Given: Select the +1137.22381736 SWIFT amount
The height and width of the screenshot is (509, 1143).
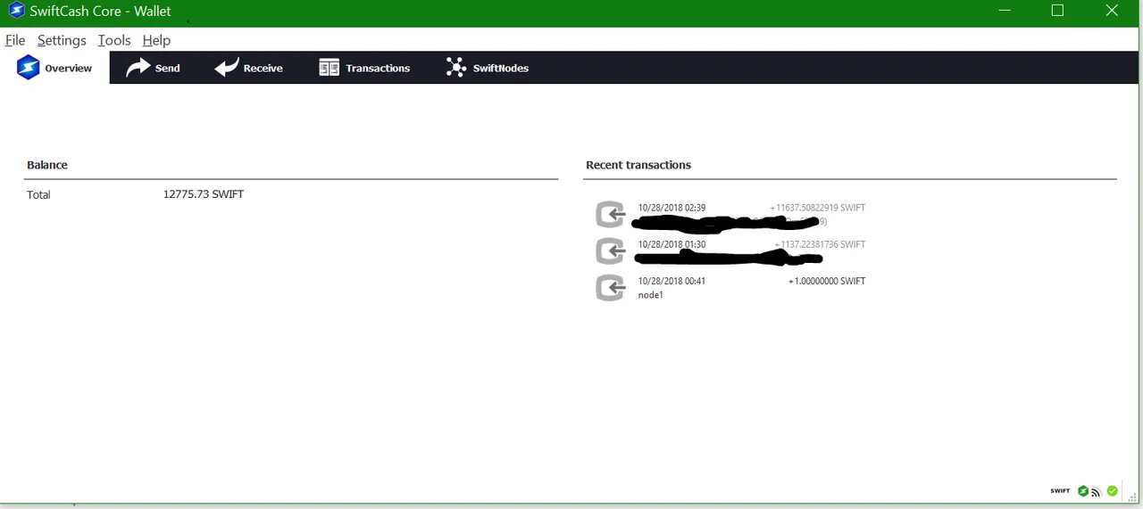Looking at the screenshot, I should [x=821, y=244].
